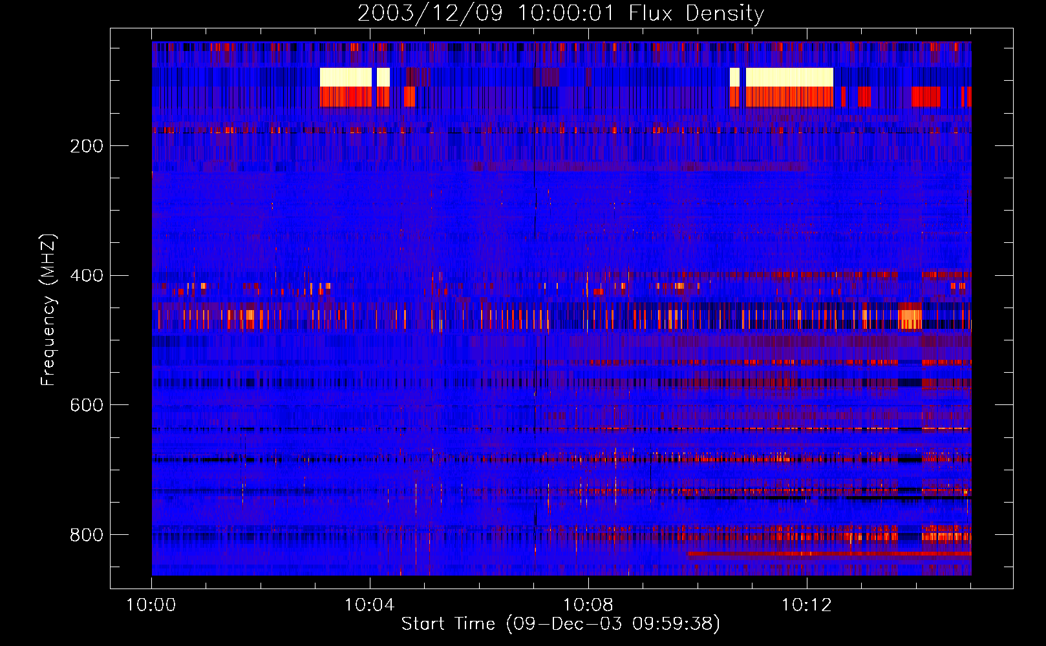Click the 'Start Time (09-Dec-03 09:59:38)' axis label
1046x646 pixels.
click(560, 623)
